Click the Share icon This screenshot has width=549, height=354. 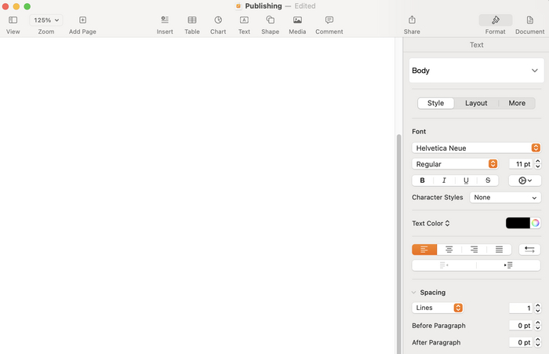[412, 20]
